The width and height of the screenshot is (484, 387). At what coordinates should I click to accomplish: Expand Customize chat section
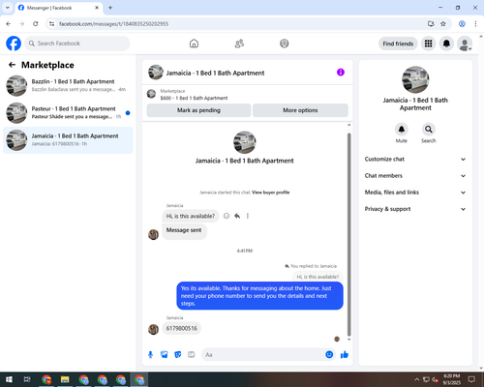tap(415, 159)
